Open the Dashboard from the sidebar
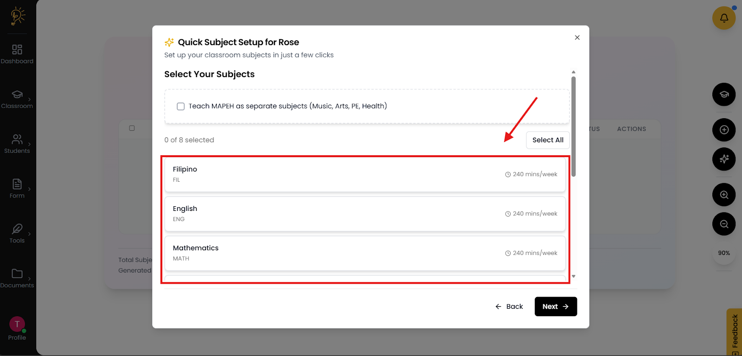The height and width of the screenshot is (356, 742). [x=17, y=54]
